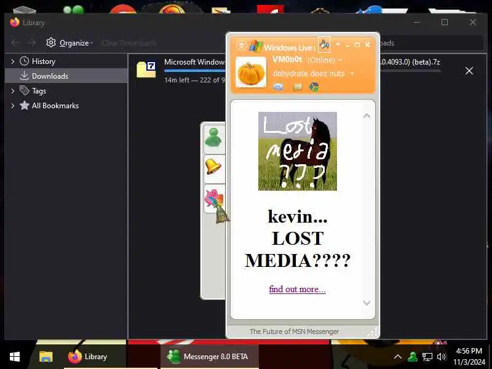Viewport: 492px width, 369px height.
Task: Click the scroll down arrow in Messenger panel
Action: (x=367, y=303)
